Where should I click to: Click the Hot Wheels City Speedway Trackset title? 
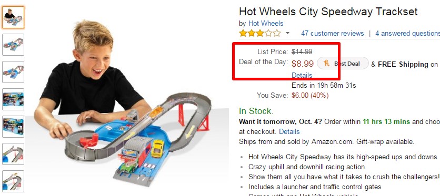click(328, 12)
